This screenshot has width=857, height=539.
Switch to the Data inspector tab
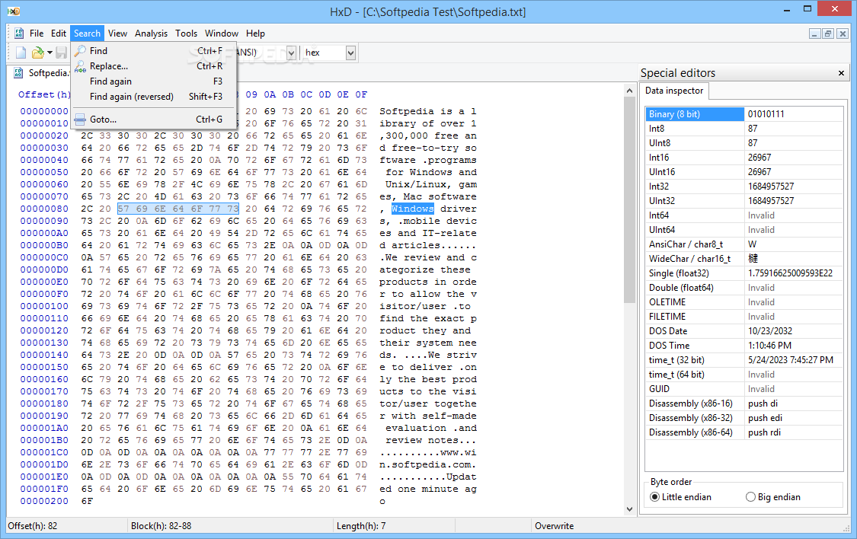coord(674,91)
